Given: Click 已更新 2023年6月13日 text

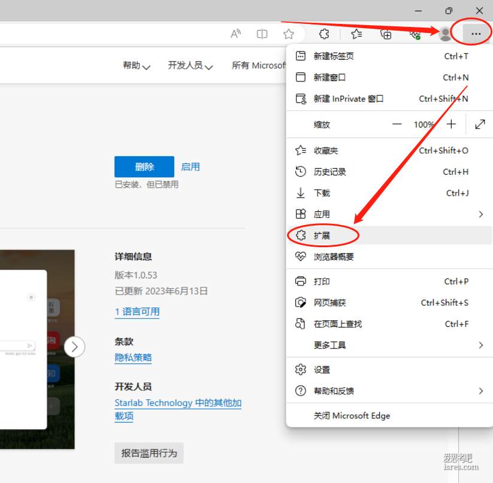Looking at the screenshot, I should (x=161, y=291).
